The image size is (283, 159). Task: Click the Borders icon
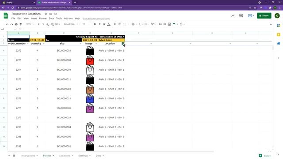point(120,24)
